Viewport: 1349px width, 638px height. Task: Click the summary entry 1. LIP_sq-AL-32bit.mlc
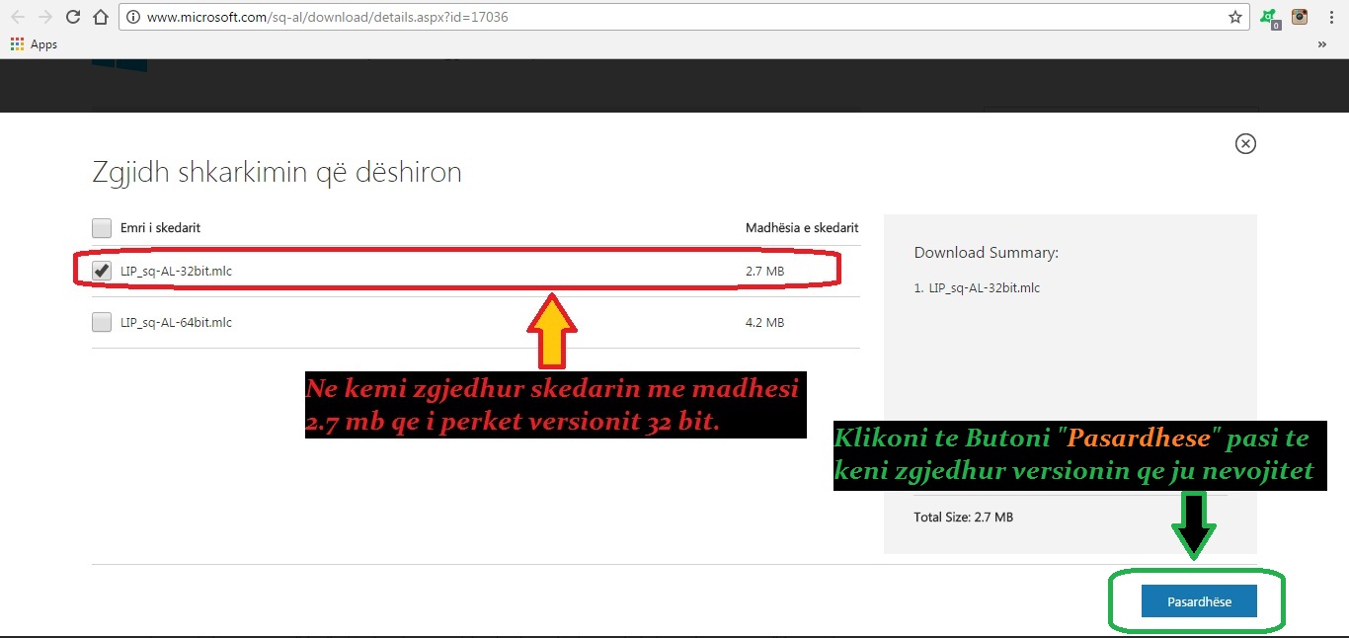point(977,288)
